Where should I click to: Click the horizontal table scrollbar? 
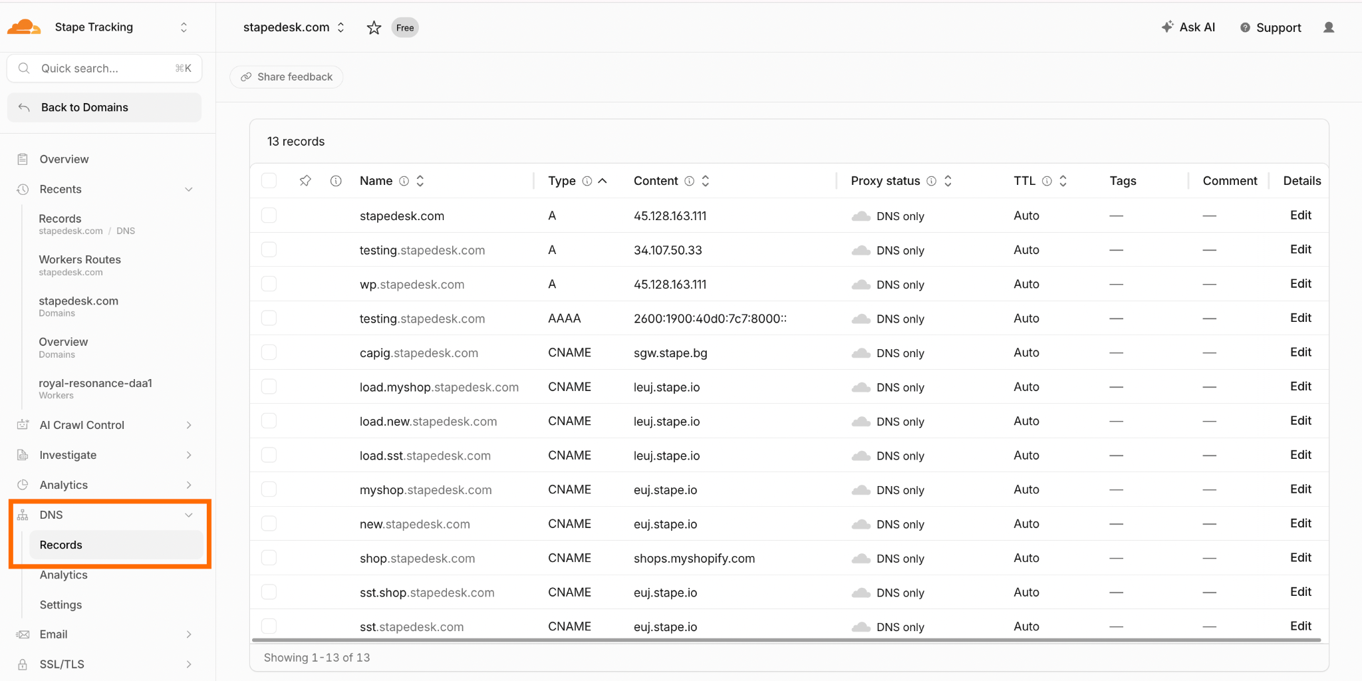pos(786,640)
